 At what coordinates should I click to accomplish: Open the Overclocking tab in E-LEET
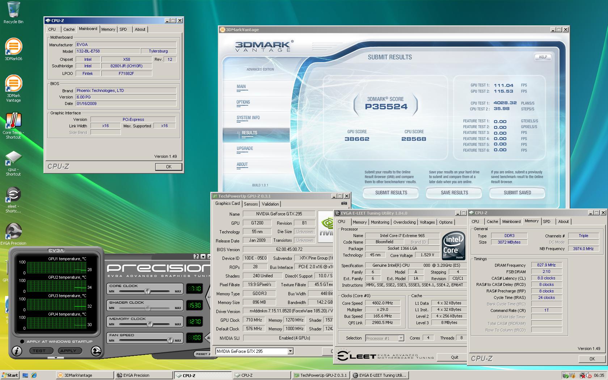pyautogui.click(x=404, y=222)
